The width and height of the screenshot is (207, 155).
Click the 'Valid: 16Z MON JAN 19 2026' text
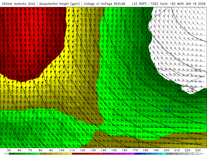tap(183, 4)
